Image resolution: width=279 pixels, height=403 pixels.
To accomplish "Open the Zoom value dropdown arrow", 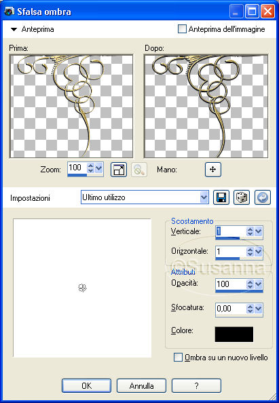I will pyautogui.click(x=99, y=168).
